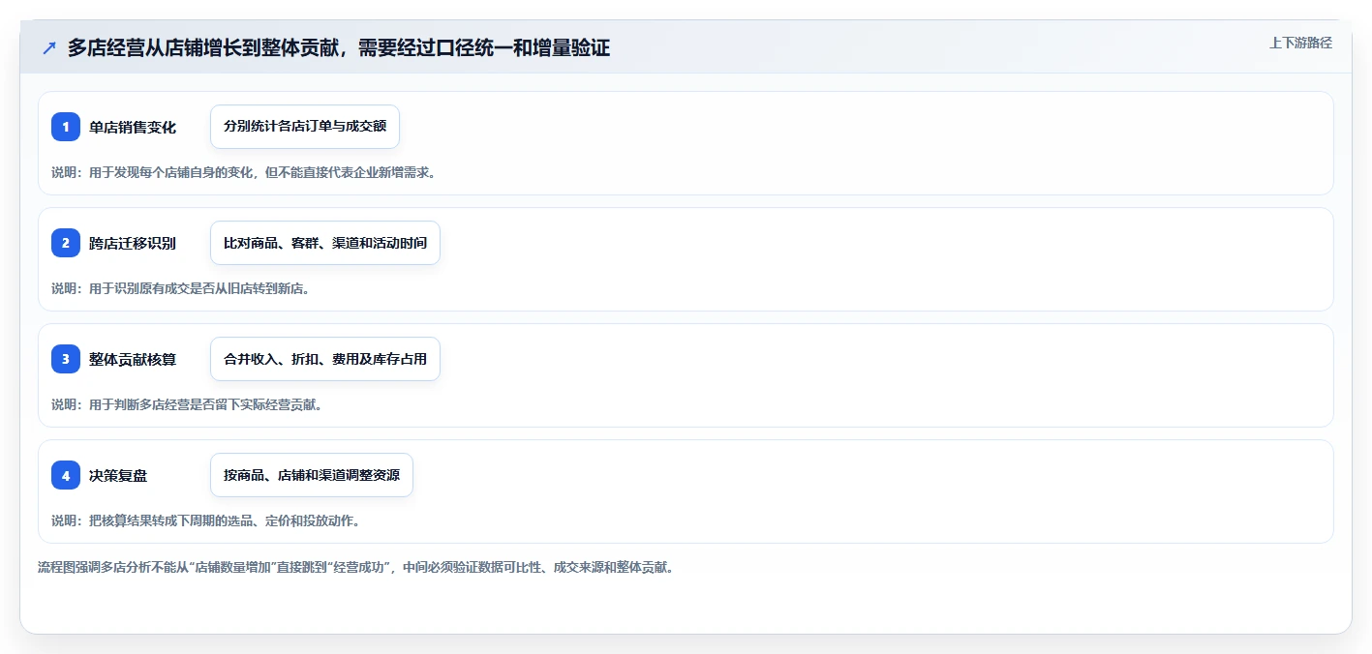Select the 比对商品、客群、渠道和活动时间 box
The width and height of the screenshot is (1372, 654).
325,243
